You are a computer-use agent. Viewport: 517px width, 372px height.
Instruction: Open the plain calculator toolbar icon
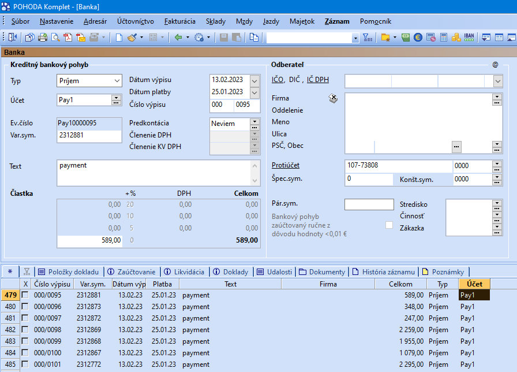[x=444, y=38]
